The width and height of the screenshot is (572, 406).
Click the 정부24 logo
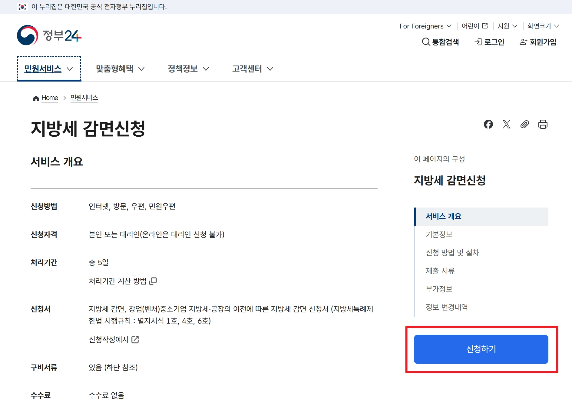click(x=50, y=35)
